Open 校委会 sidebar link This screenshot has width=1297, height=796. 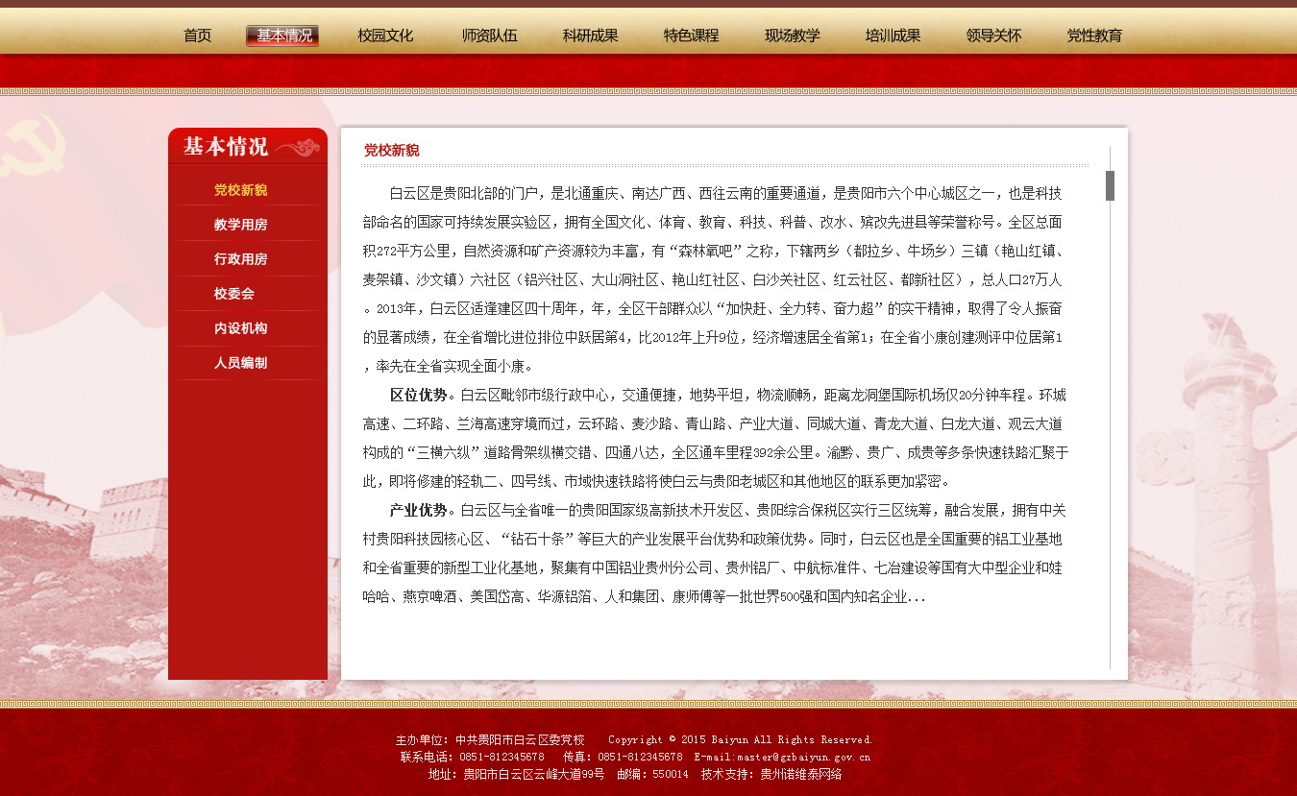[234, 294]
